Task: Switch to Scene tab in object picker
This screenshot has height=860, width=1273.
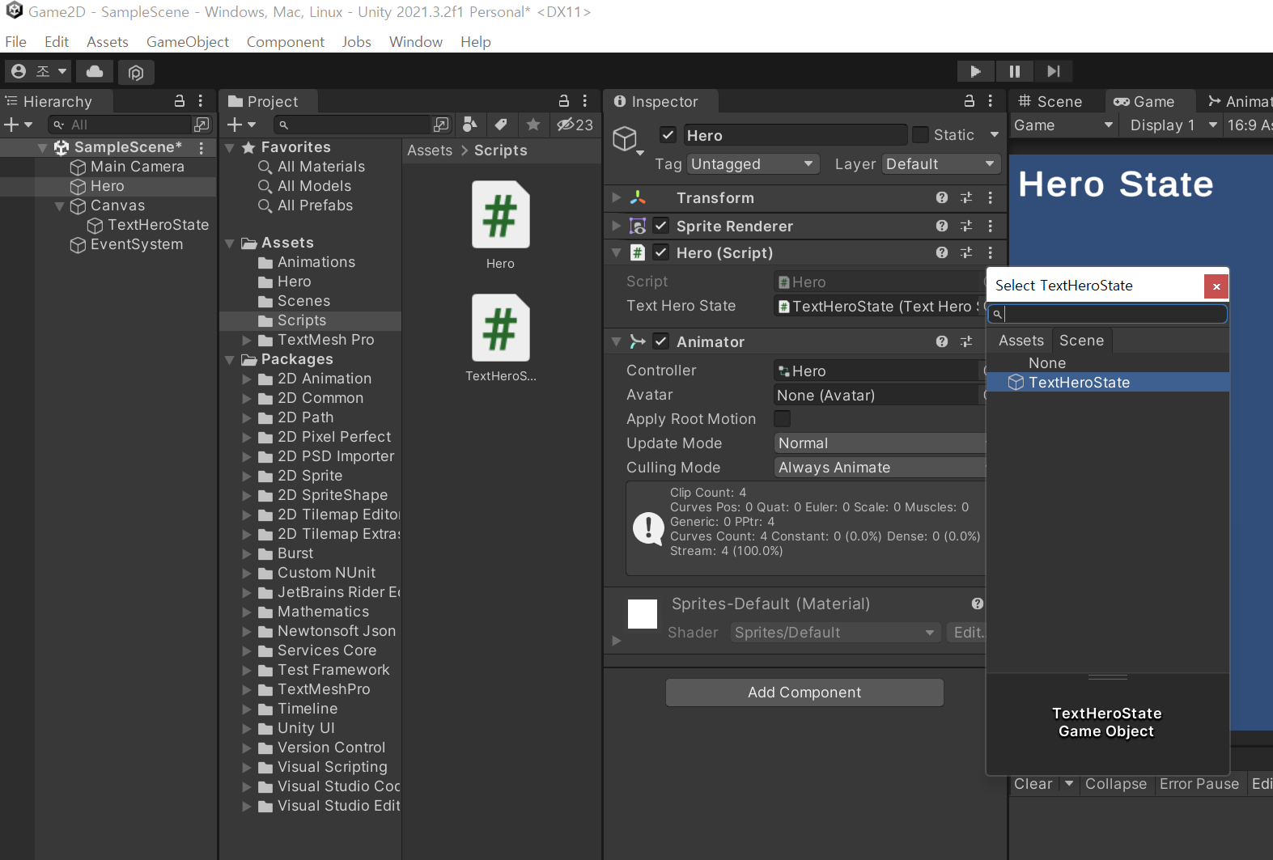Action: tap(1082, 341)
